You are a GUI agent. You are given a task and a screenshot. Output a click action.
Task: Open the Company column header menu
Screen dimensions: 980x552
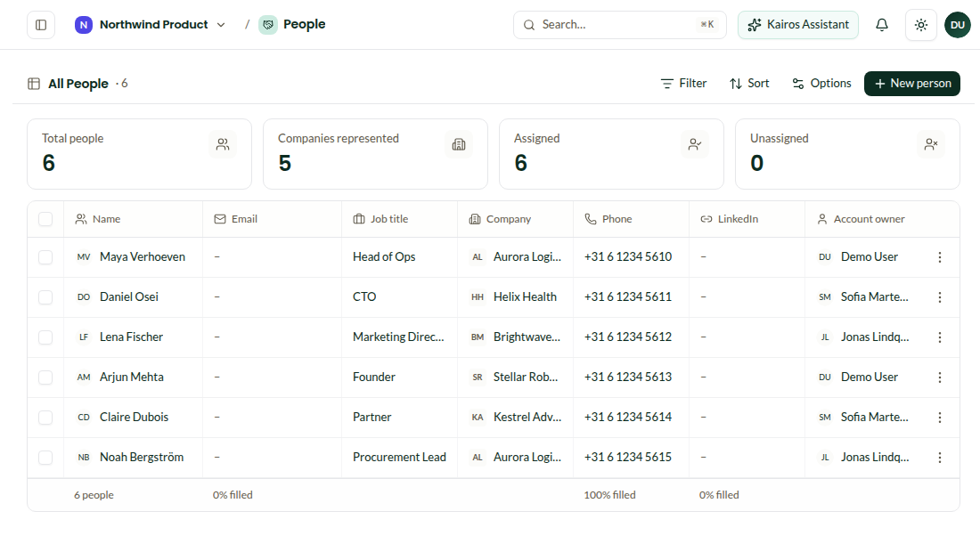[516, 219]
